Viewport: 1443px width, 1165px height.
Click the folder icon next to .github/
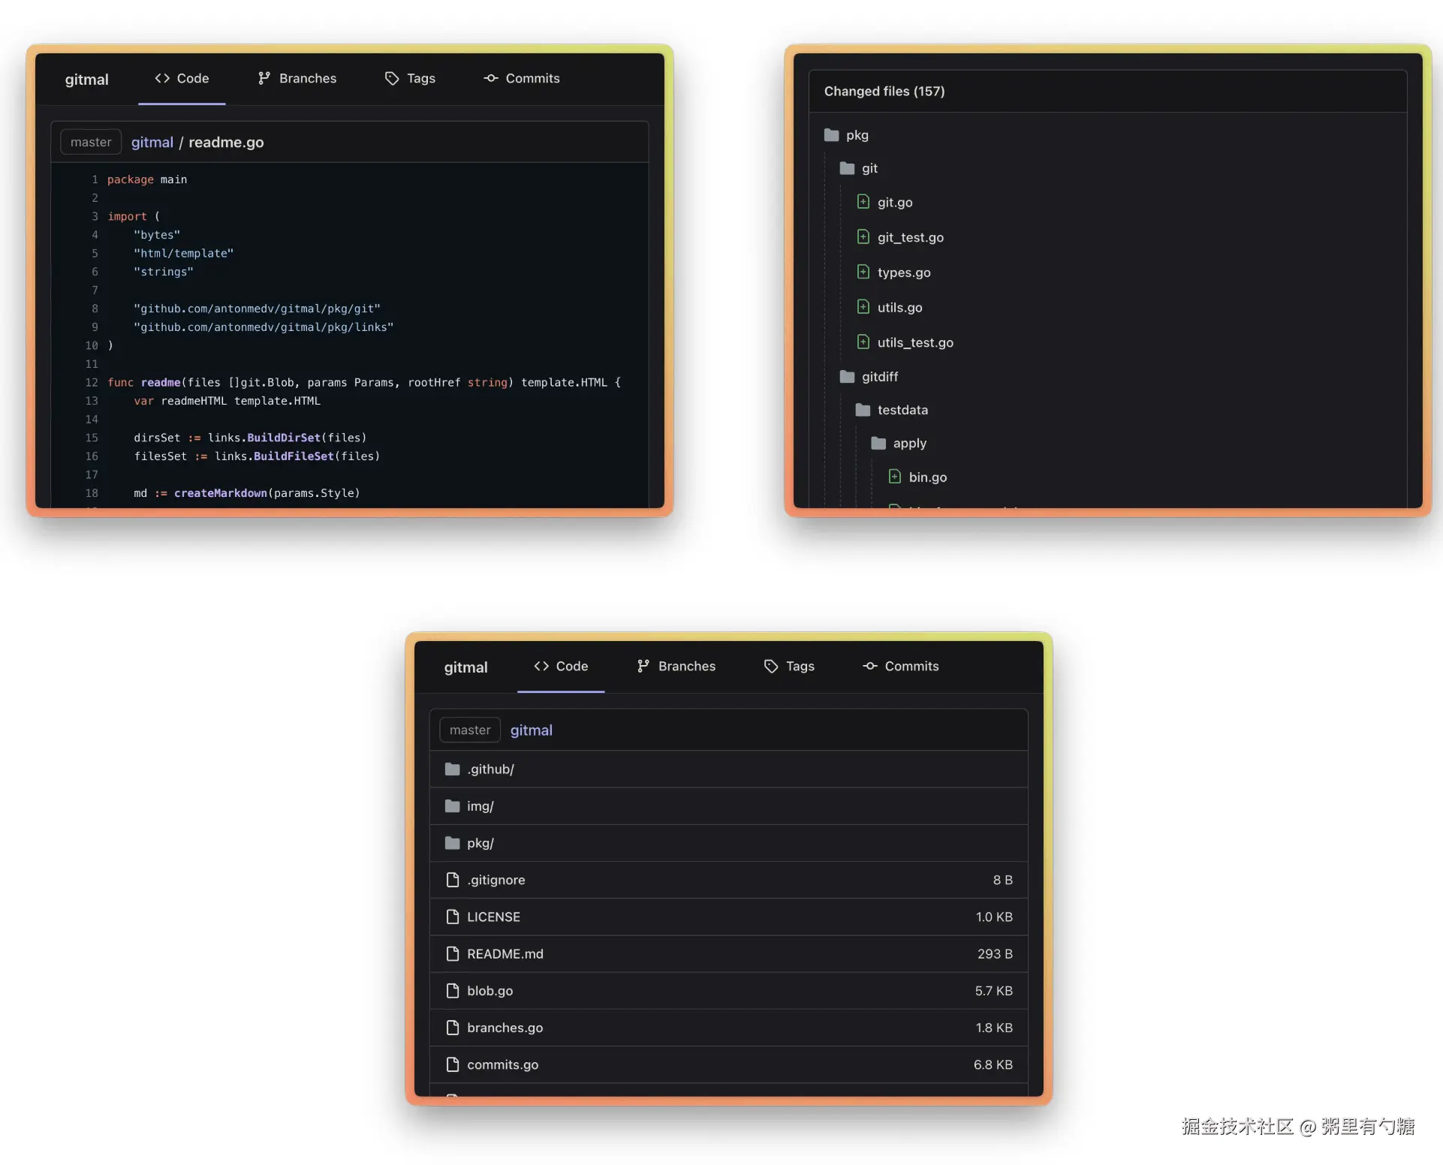click(x=452, y=769)
